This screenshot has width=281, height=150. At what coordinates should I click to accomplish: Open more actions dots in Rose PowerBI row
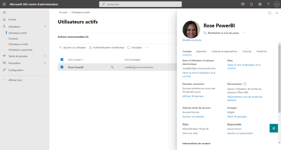coord(118,67)
